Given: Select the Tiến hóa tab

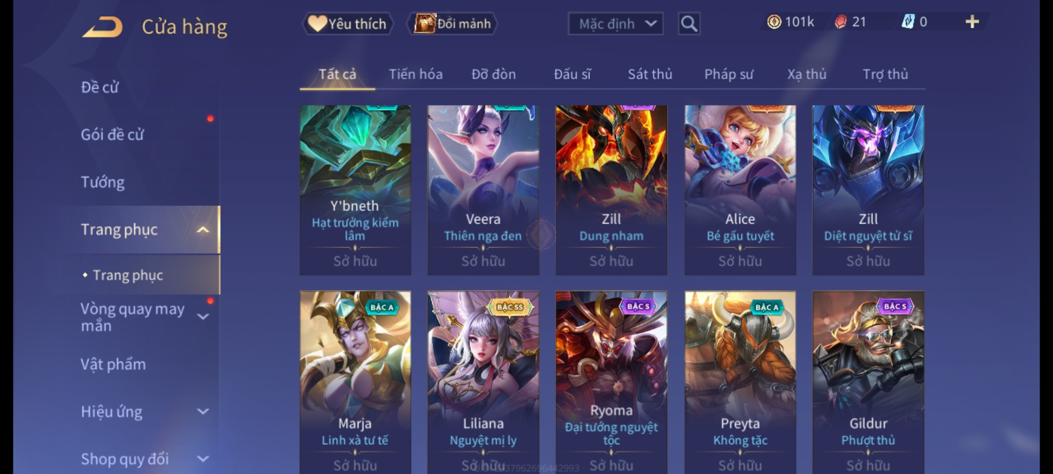Looking at the screenshot, I should point(415,74).
